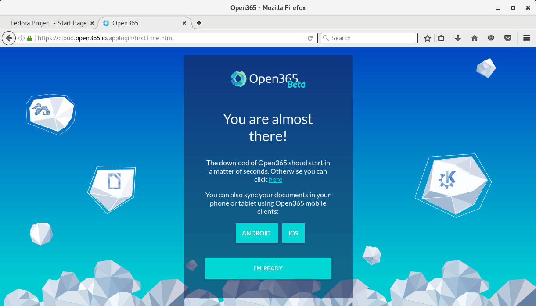Screen dimensions: 536x306
Task: Open the chat smiley toolbar icon
Action: (x=491, y=38)
